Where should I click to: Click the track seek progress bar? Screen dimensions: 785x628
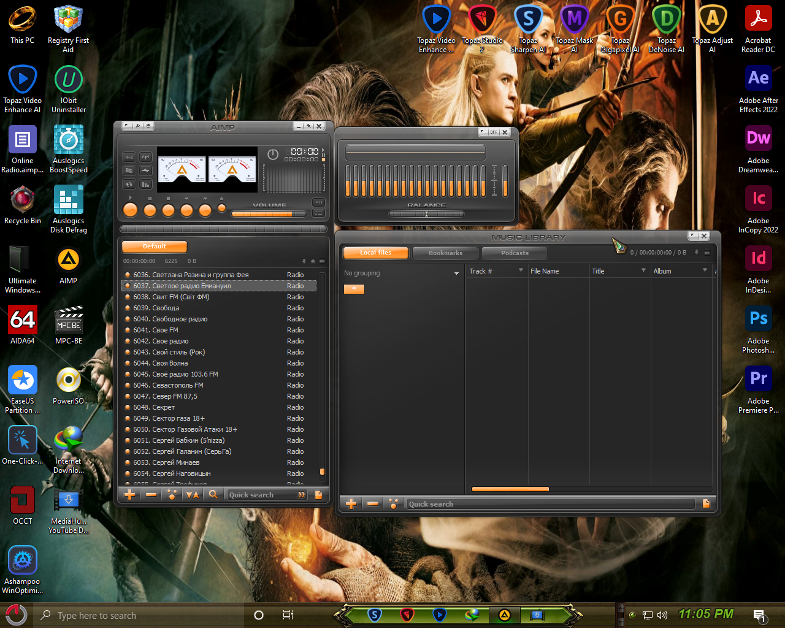223,229
